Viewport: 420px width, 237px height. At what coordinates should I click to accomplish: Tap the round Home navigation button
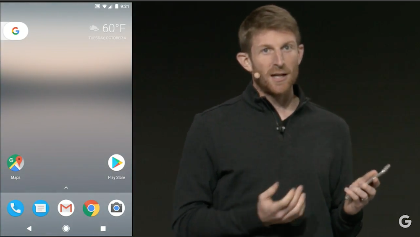(66, 229)
